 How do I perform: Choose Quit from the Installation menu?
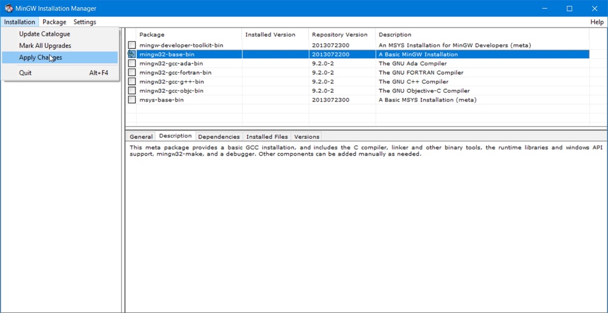pyautogui.click(x=60, y=73)
